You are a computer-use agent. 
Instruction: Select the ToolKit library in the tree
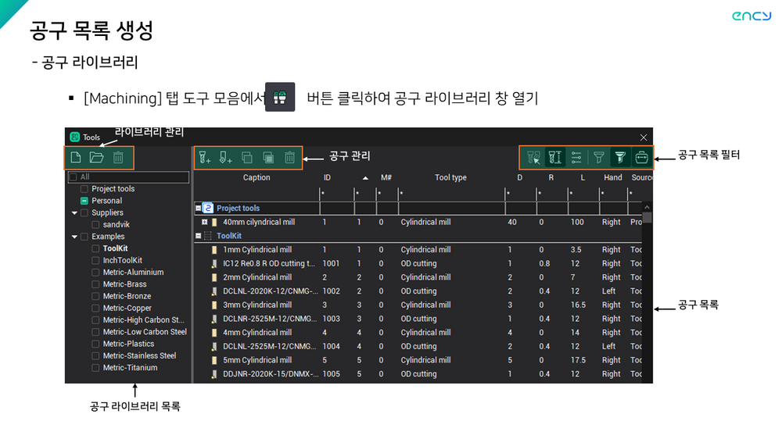pyautogui.click(x=115, y=248)
